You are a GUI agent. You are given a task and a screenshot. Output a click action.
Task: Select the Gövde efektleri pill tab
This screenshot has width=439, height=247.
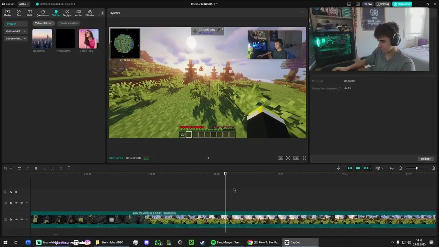(x=69, y=23)
